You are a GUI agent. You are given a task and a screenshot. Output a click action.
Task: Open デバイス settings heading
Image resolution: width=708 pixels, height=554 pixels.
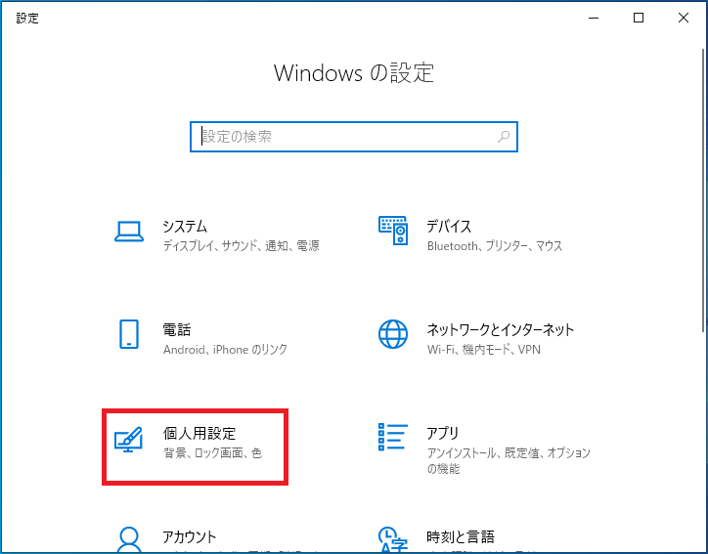[449, 227]
